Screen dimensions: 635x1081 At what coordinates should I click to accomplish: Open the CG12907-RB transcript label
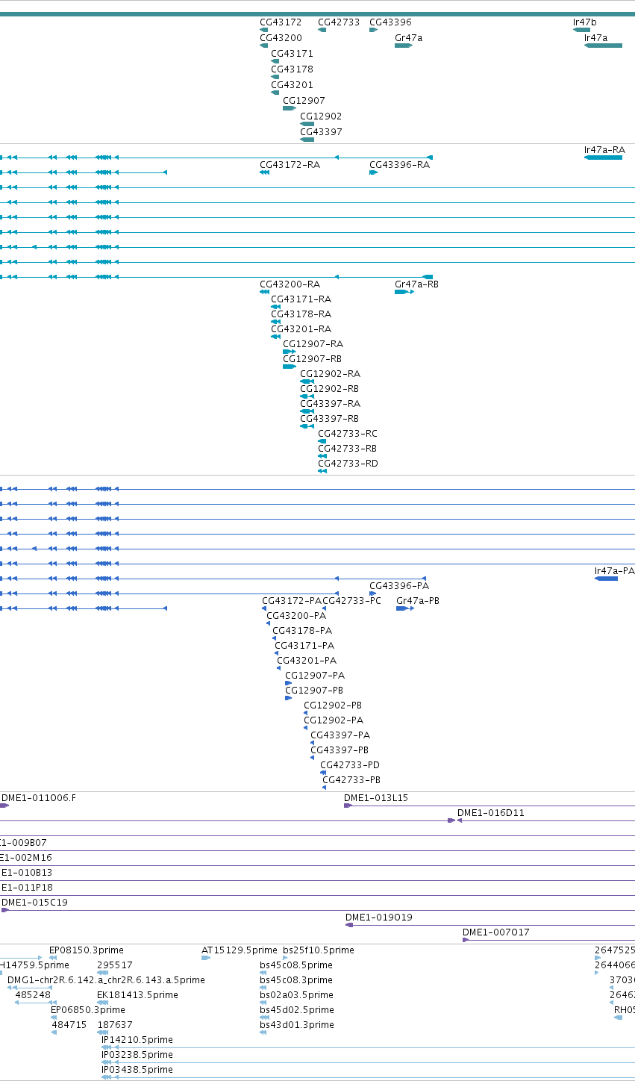click(x=312, y=359)
